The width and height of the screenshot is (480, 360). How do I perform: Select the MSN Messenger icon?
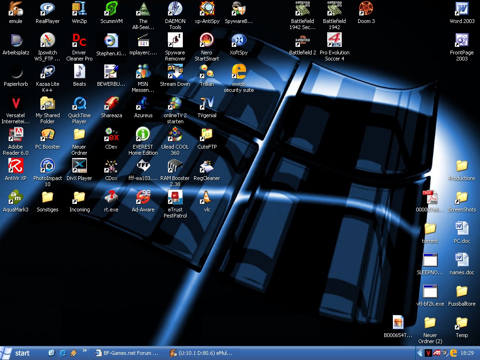[143, 78]
